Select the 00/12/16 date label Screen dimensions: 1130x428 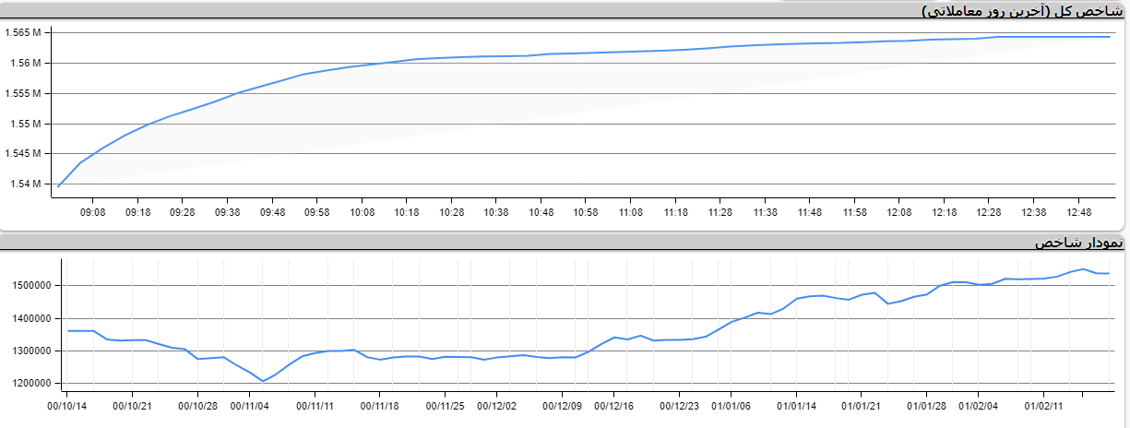click(613, 404)
